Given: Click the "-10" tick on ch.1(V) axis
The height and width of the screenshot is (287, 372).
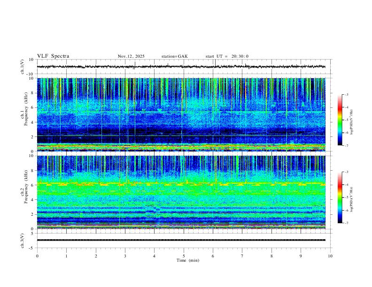Looking at the screenshot, I should coord(30,74).
